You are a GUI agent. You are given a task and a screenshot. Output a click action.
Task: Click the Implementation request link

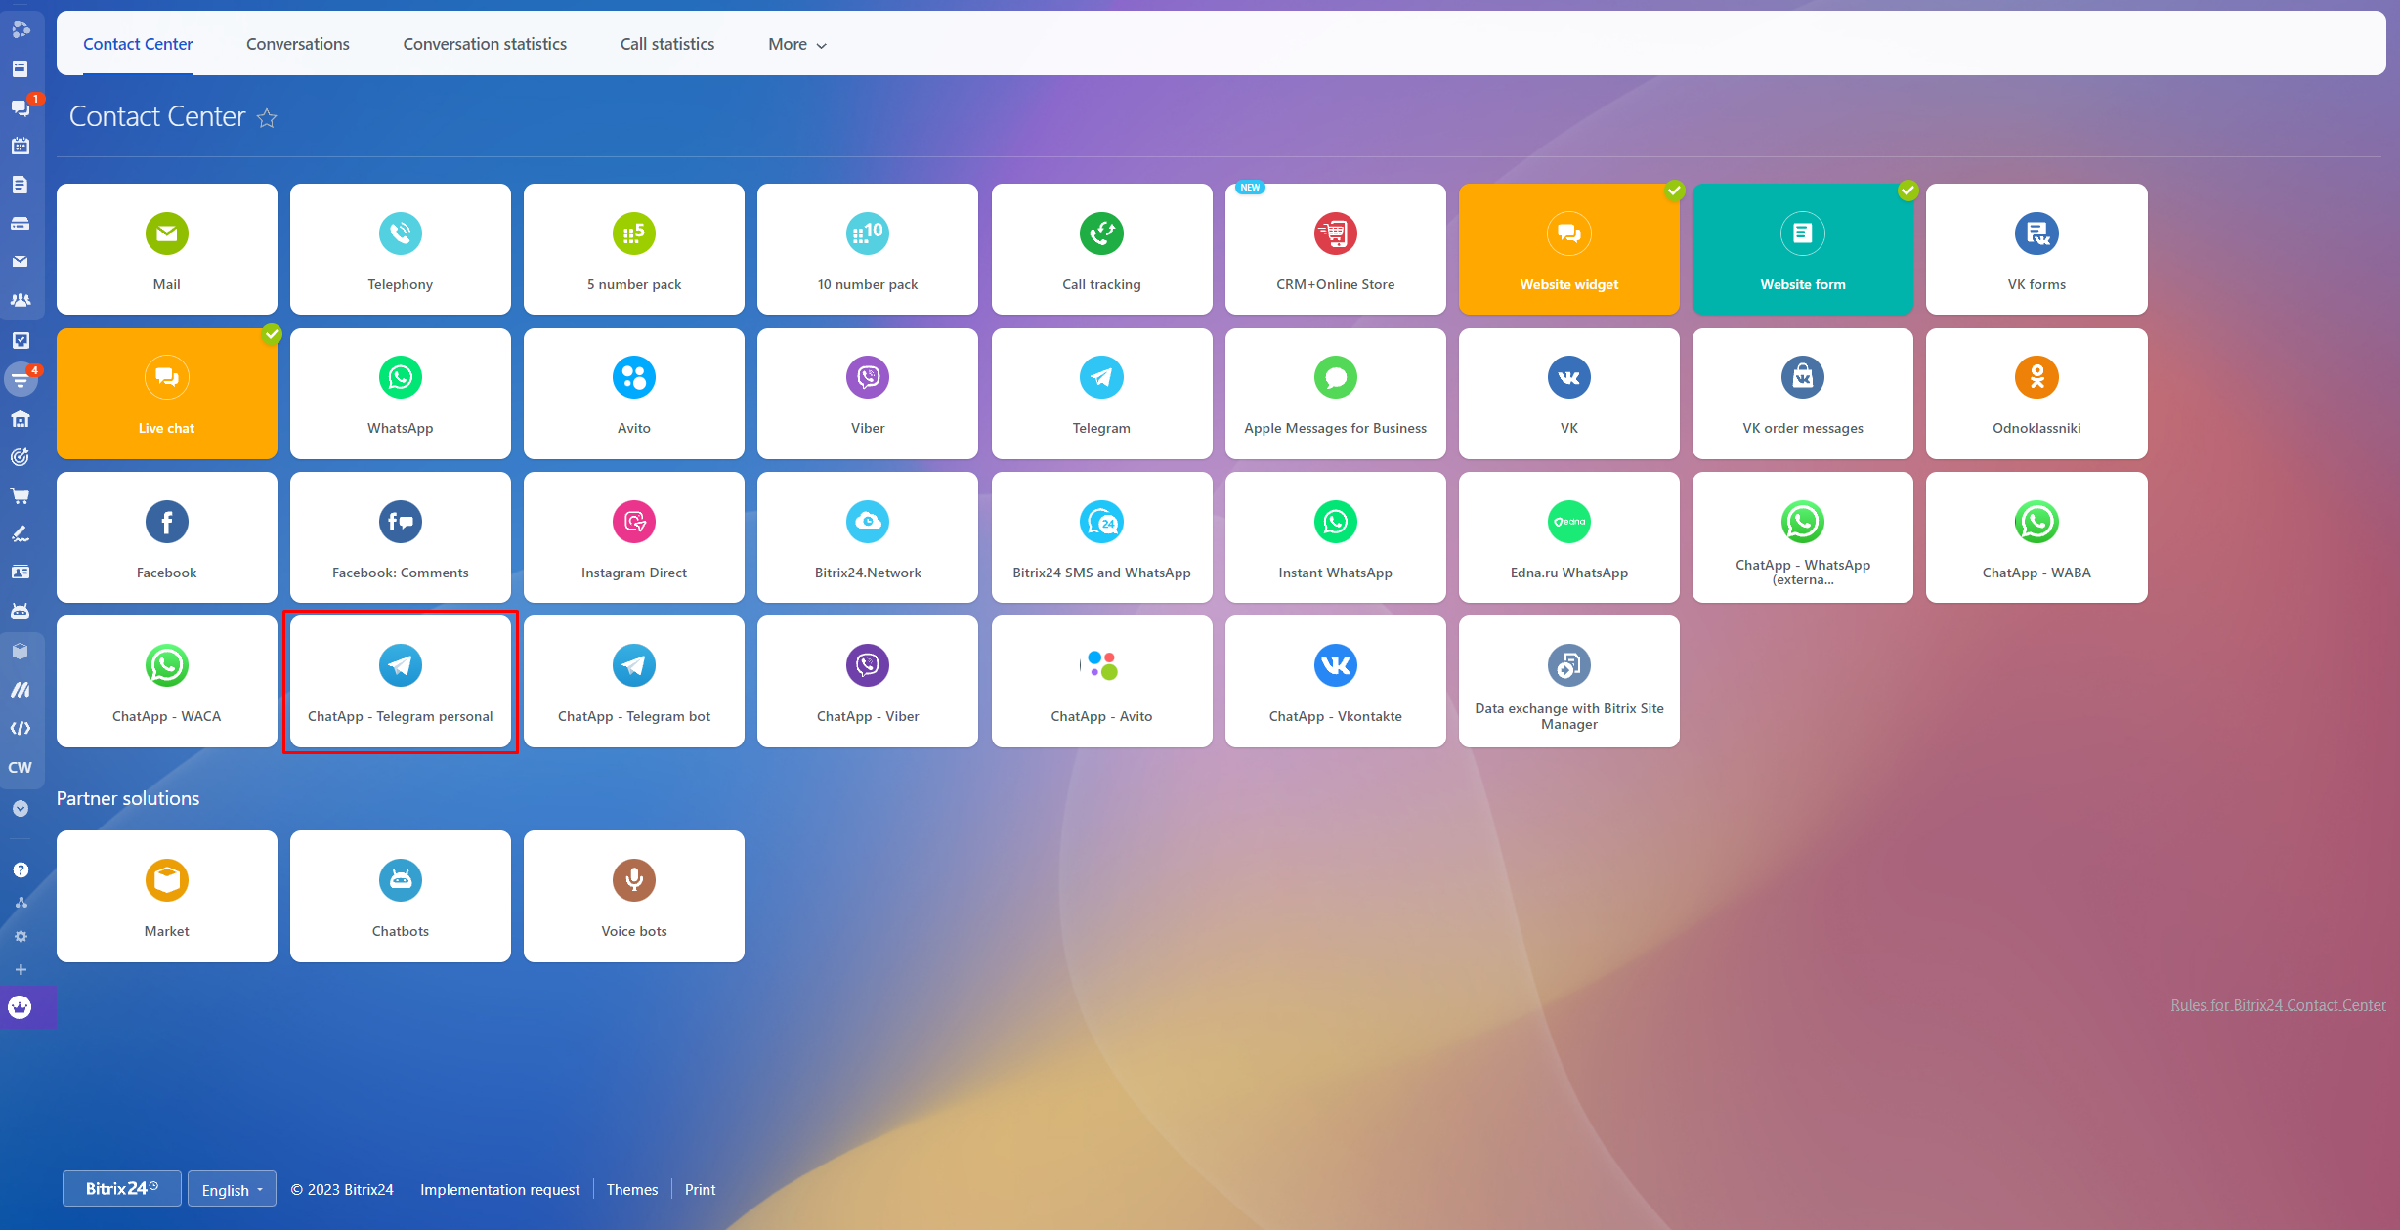pyautogui.click(x=499, y=1189)
